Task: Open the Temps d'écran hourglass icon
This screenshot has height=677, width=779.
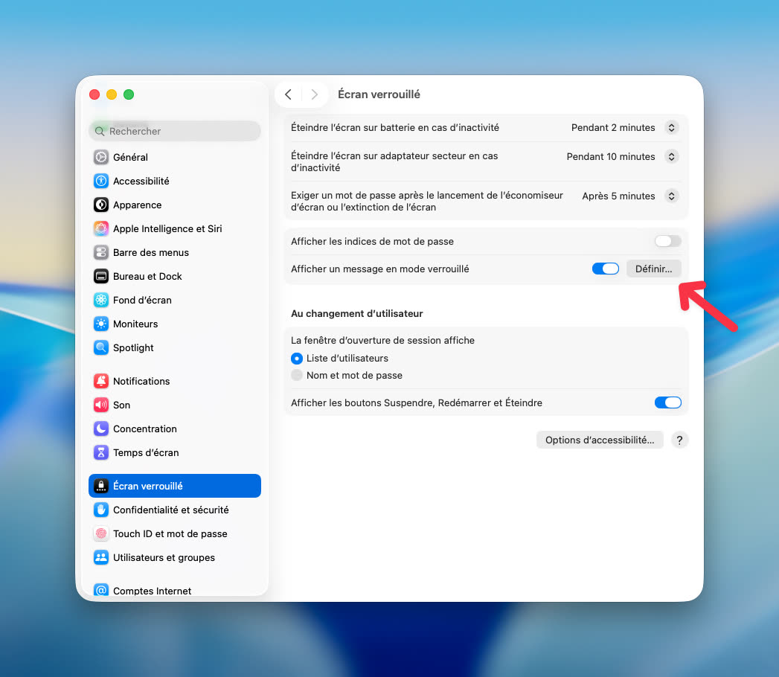Action: click(101, 452)
